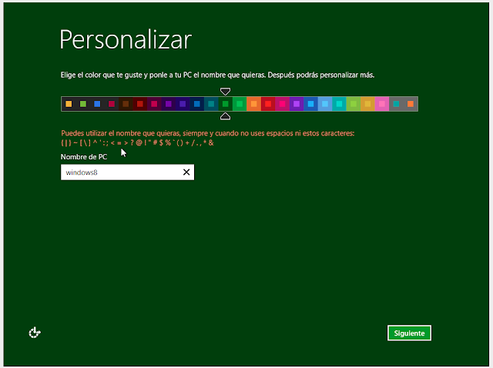Image resolution: width=493 pixels, height=368 pixels.
Task: Select the indigo color swatch
Action: click(183, 104)
